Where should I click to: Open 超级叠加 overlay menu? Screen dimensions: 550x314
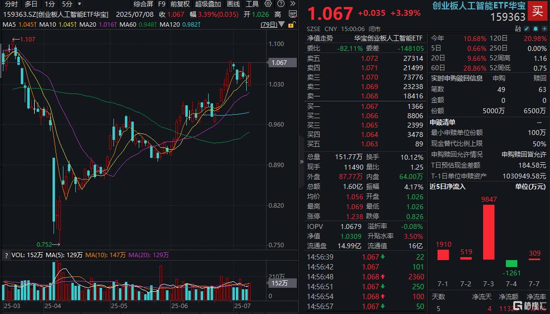(208, 4)
